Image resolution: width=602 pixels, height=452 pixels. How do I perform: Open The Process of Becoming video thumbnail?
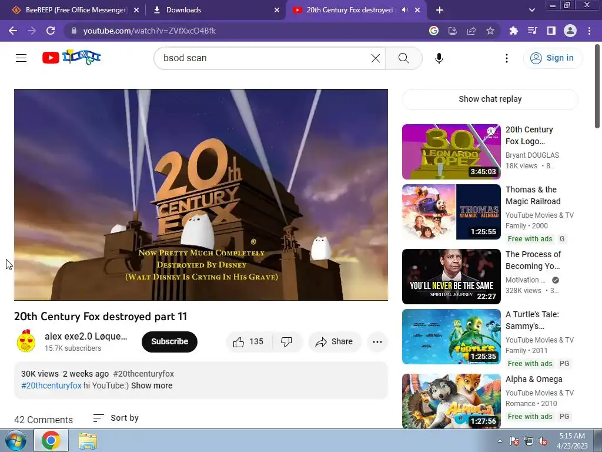(x=451, y=277)
